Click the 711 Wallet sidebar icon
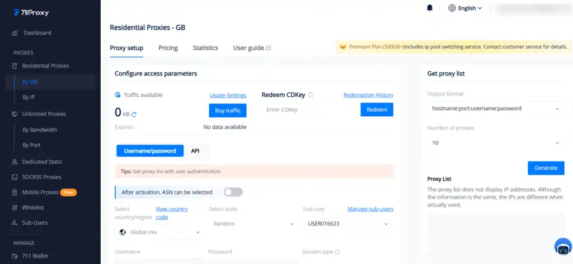The image size is (573, 264). point(15,256)
